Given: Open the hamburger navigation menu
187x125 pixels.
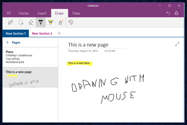Looking at the screenshot, I should pyautogui.click(x=9, y=13).
